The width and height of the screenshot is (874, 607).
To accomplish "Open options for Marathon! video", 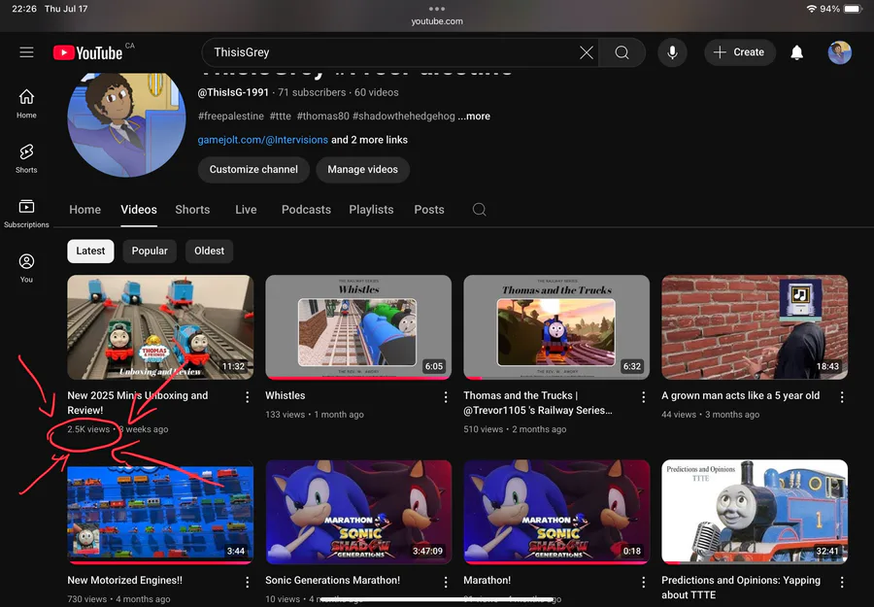I will pos(643,582).
